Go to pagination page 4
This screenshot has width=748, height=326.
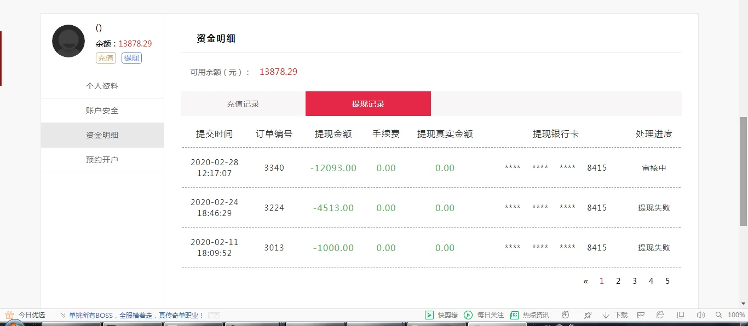(651, 281)
